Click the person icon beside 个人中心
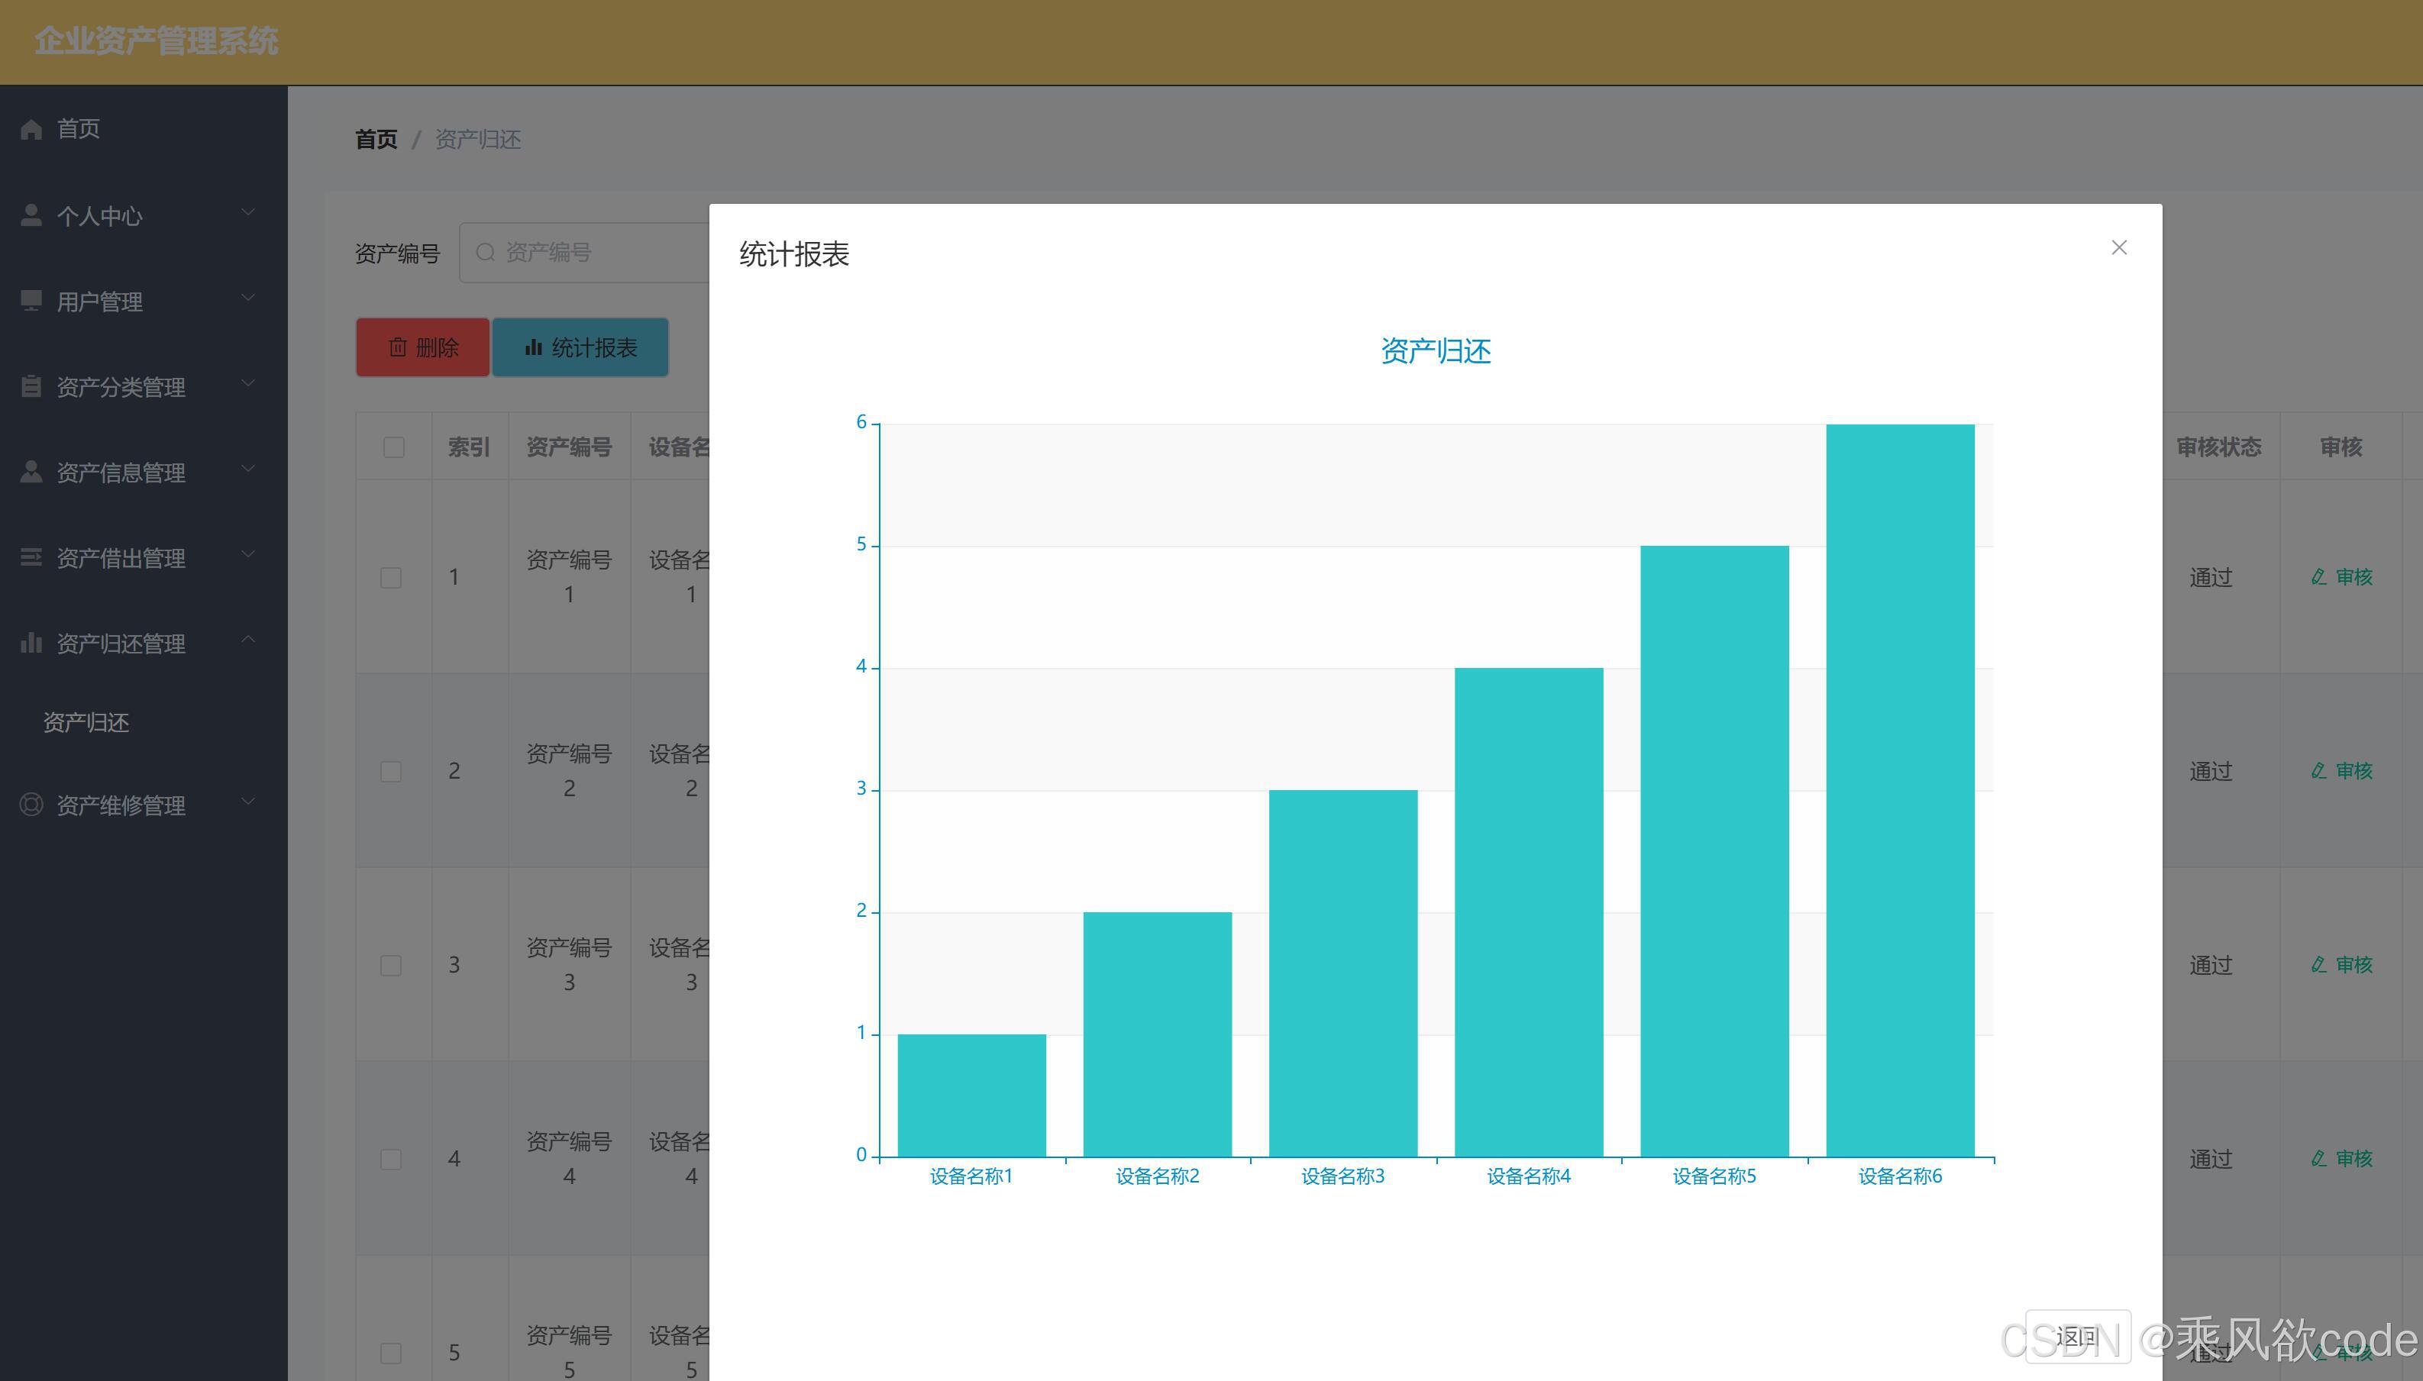Screen dimensions: 2423x1381 tap(31, 215)
